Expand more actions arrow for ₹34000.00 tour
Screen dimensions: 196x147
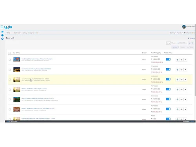click(185, 109)
